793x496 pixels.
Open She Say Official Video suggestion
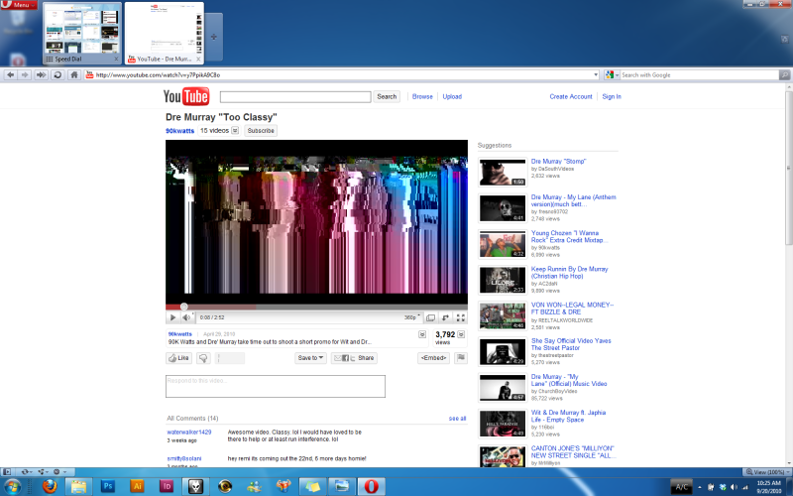571,344
